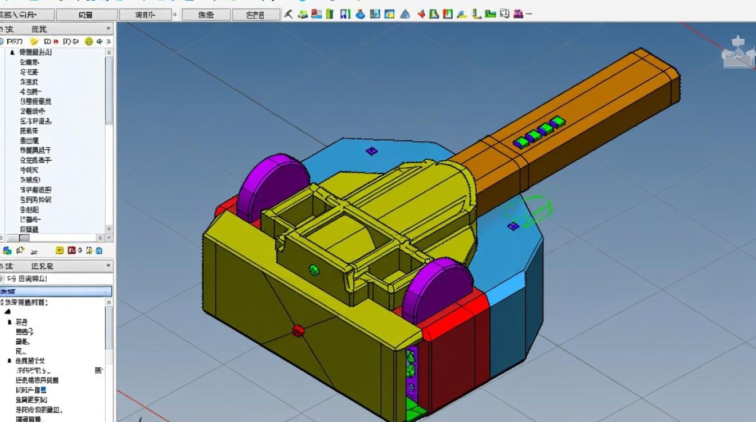Open the blue highlighted dropdown in the lower panel

(x=56, y=291)
